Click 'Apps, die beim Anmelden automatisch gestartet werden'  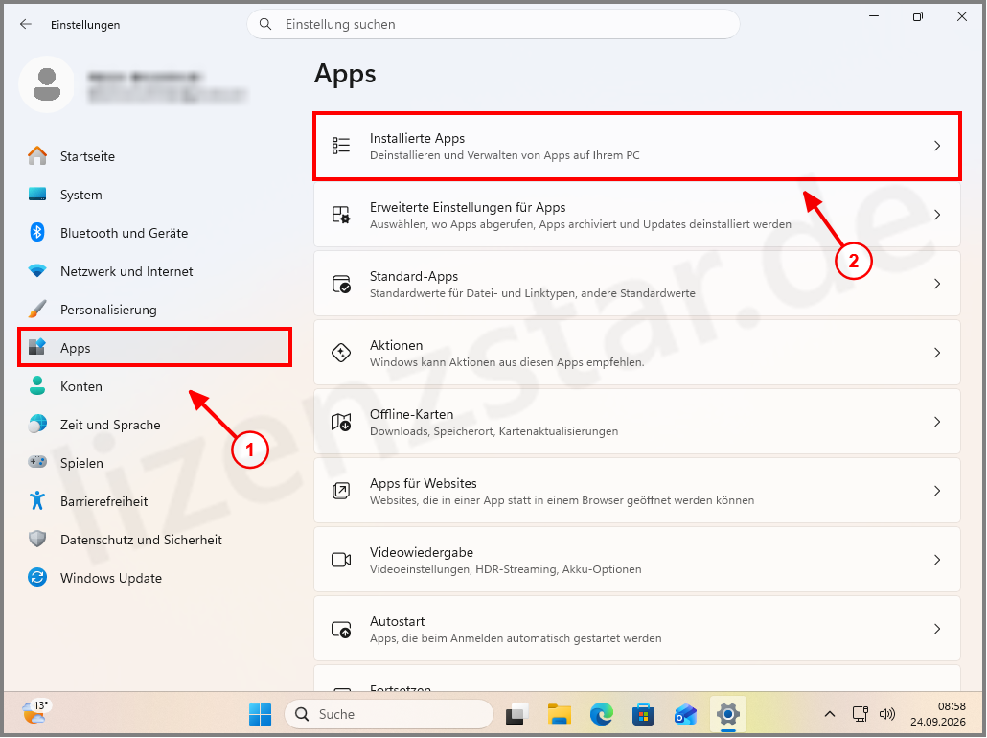516,638
